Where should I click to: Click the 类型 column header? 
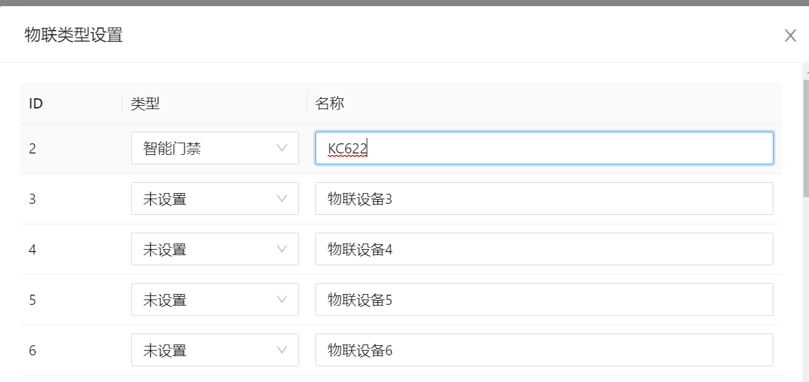pos(145,104)
